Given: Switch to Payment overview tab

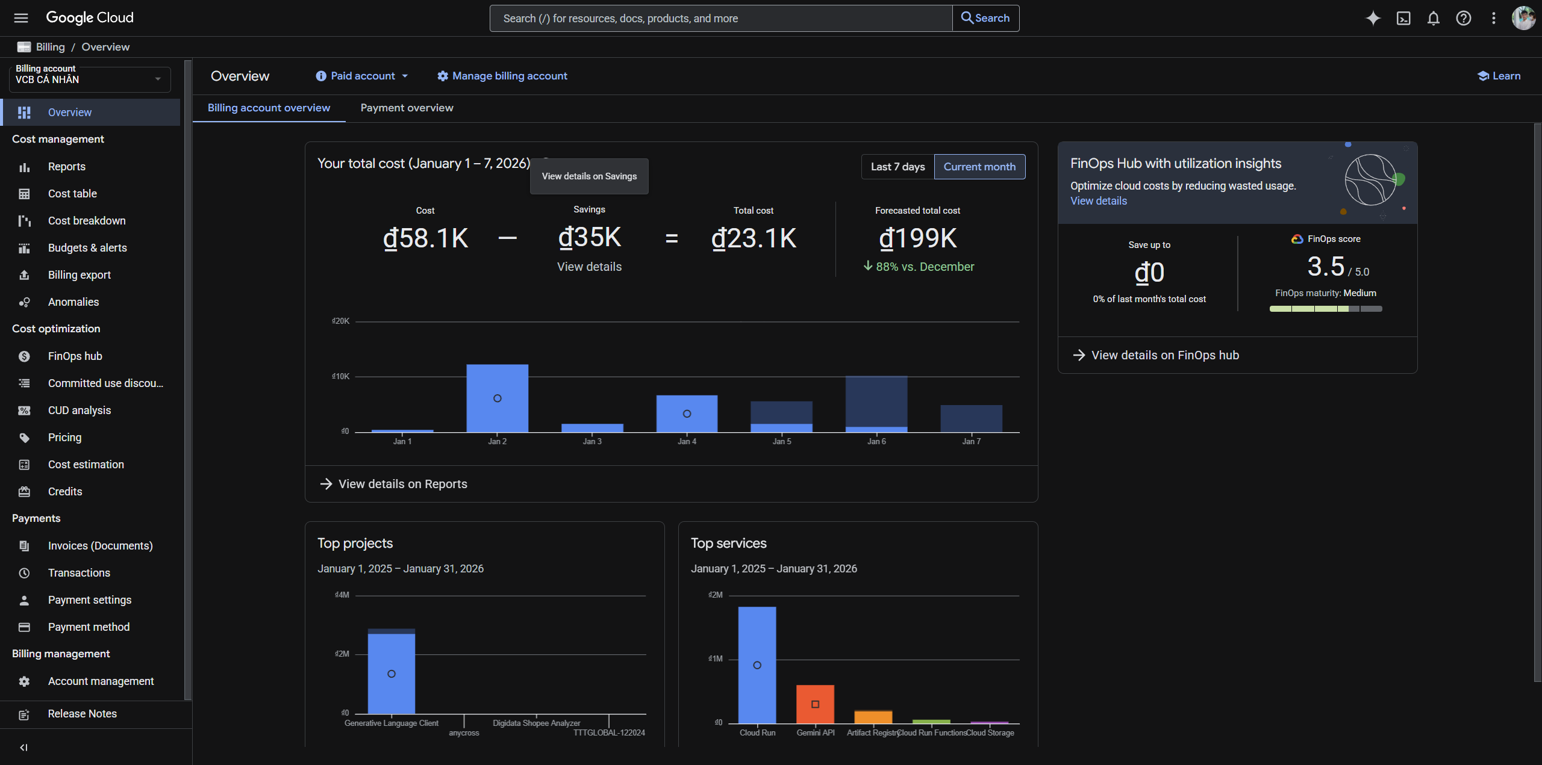Looking at the screenshot, I should click(x=407, y=108).
